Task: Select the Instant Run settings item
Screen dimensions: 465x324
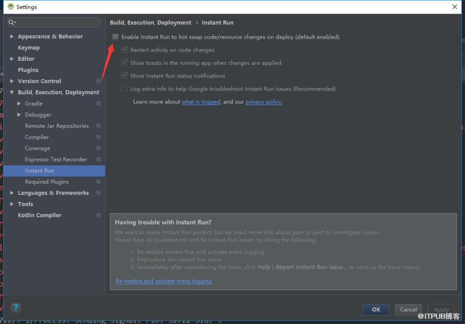Action: [54, 170]
